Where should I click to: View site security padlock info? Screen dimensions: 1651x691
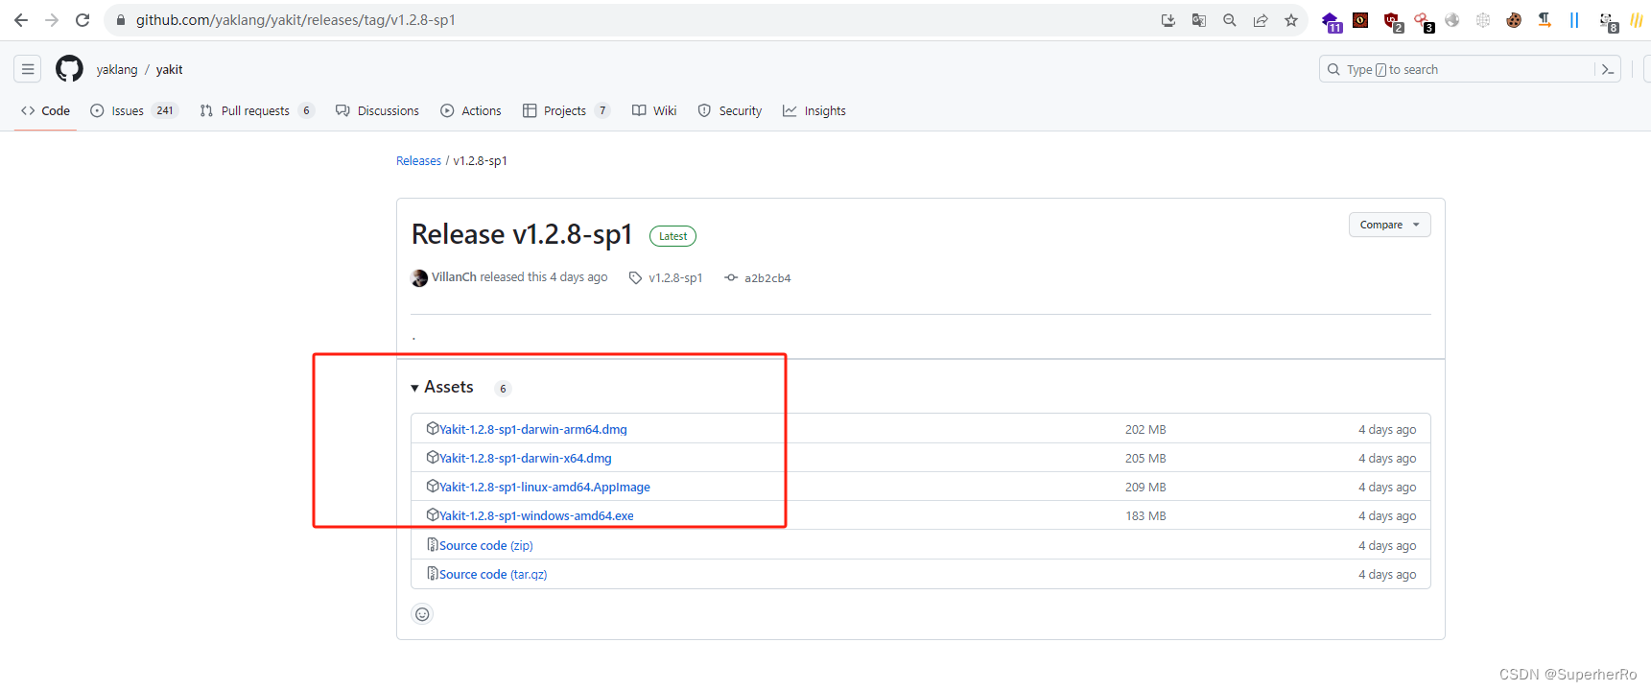(121, 20)
